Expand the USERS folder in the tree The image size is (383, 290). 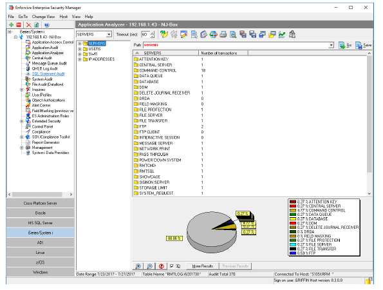click(79, 49)
